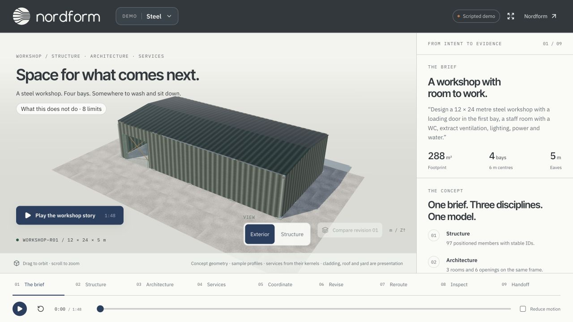The image size is (573, 322).
Task: Click the 288 m² Footprint stat
Action: pyautogui.click(x=440, y=161)
